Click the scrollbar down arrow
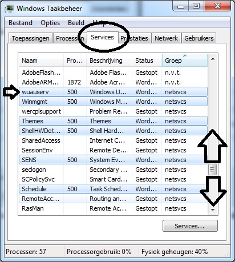Viewport: 235px width, 262px height. [x=213, y=209]
